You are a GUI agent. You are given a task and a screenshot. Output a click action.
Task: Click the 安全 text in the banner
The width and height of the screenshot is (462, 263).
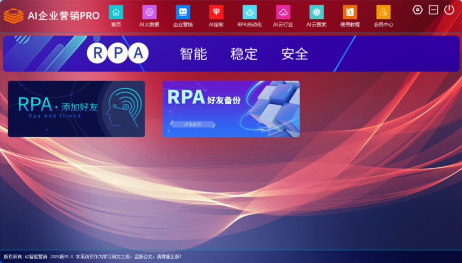tap(294, 54)
